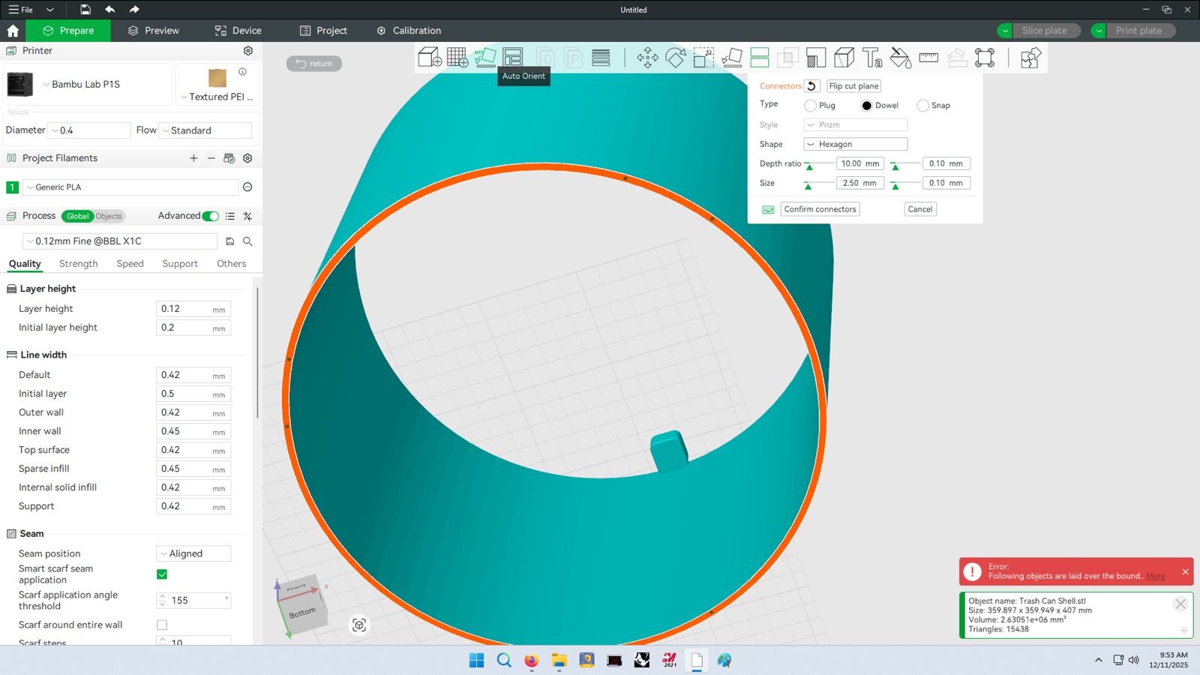Enable Scarf around entire wall checkbox

click(162, 625)
